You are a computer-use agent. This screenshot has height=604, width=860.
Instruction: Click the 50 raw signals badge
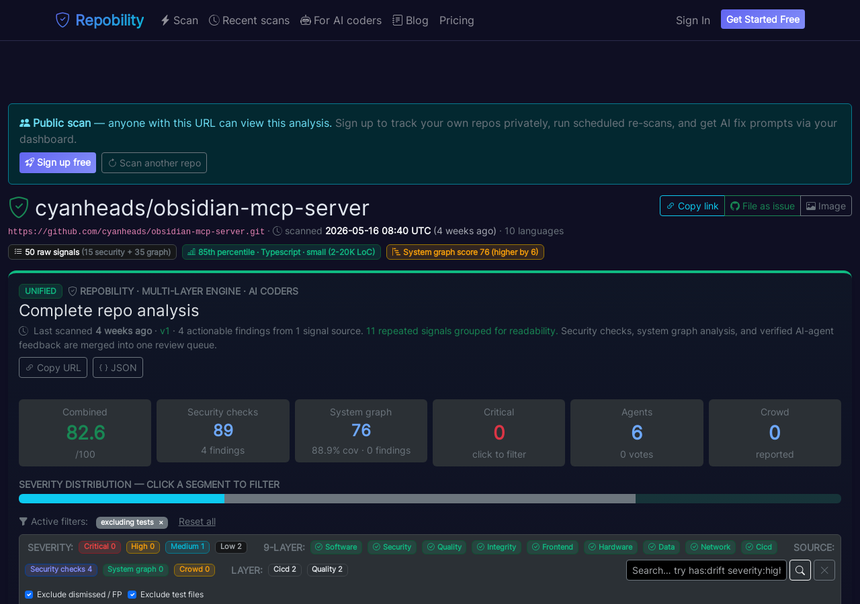pyautogui.click(x=92, y=252)
